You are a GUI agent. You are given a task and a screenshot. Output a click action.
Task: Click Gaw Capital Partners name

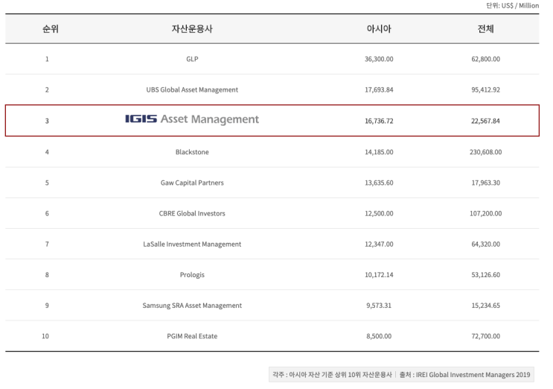(192, 183)
